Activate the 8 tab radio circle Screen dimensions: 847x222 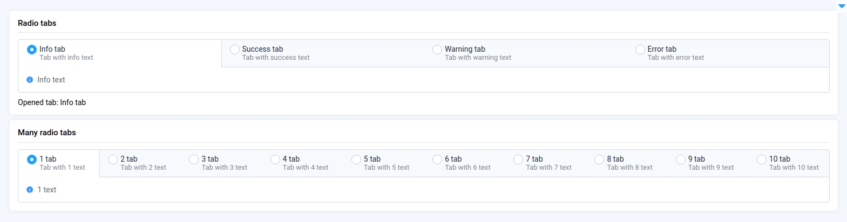[x=599, y=159]
